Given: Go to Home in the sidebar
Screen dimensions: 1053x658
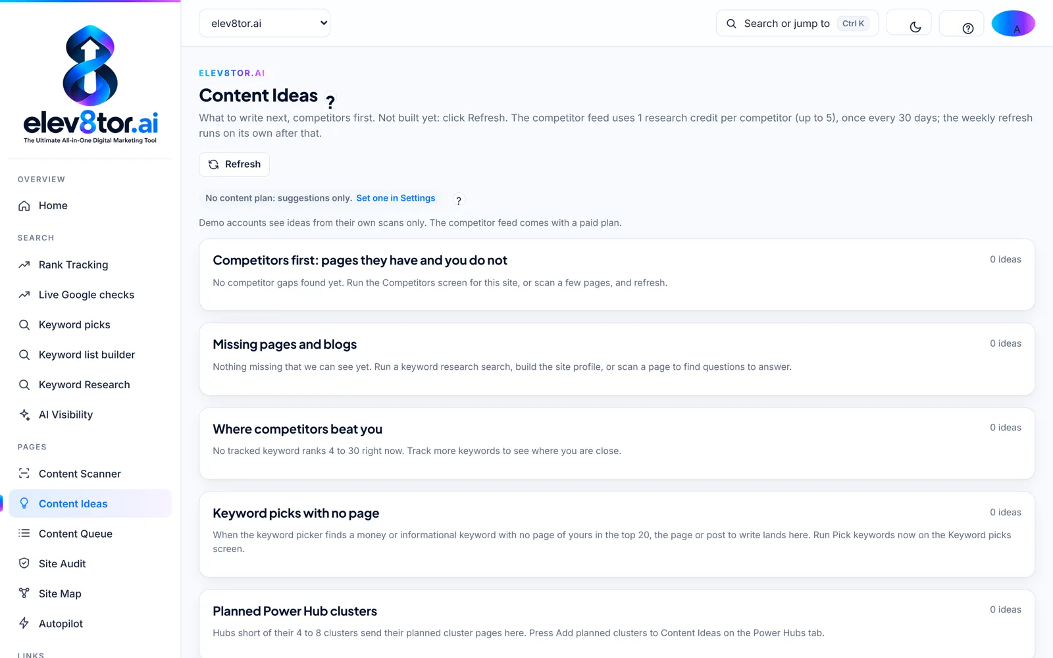Looking at the screenshot, I should click(90, 206).
